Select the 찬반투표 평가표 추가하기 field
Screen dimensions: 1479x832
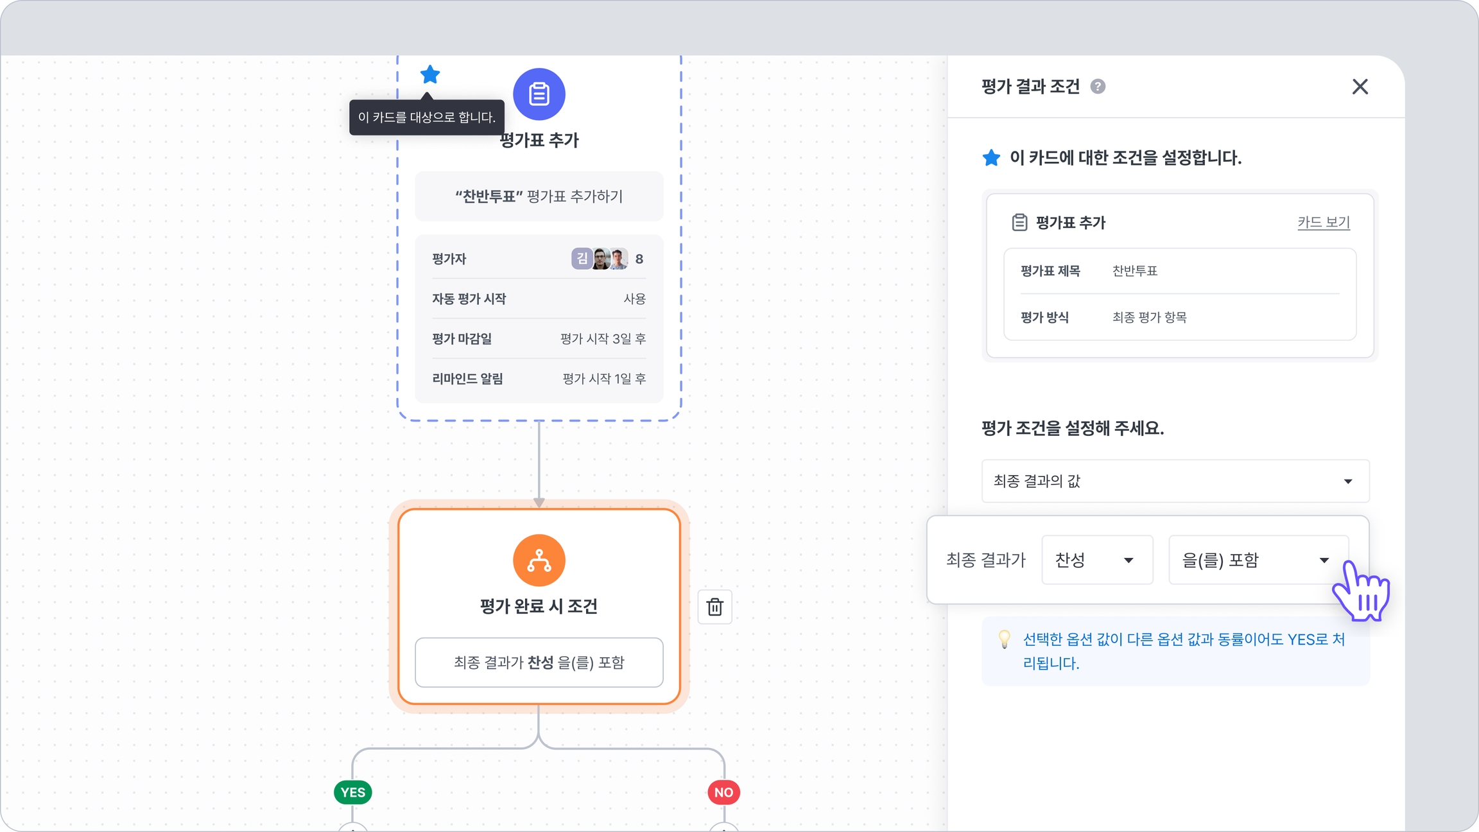point(539,196)
